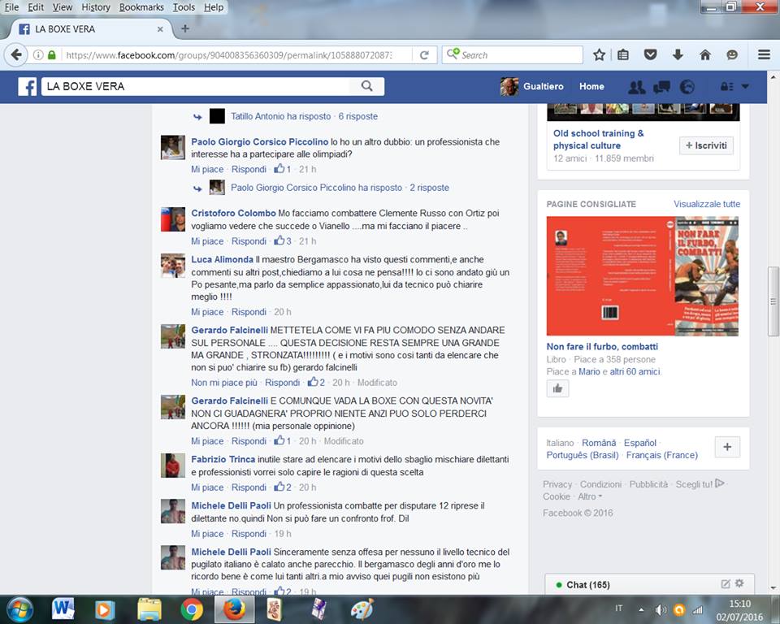Open Visualizzale tutte link

coord(707,204)
